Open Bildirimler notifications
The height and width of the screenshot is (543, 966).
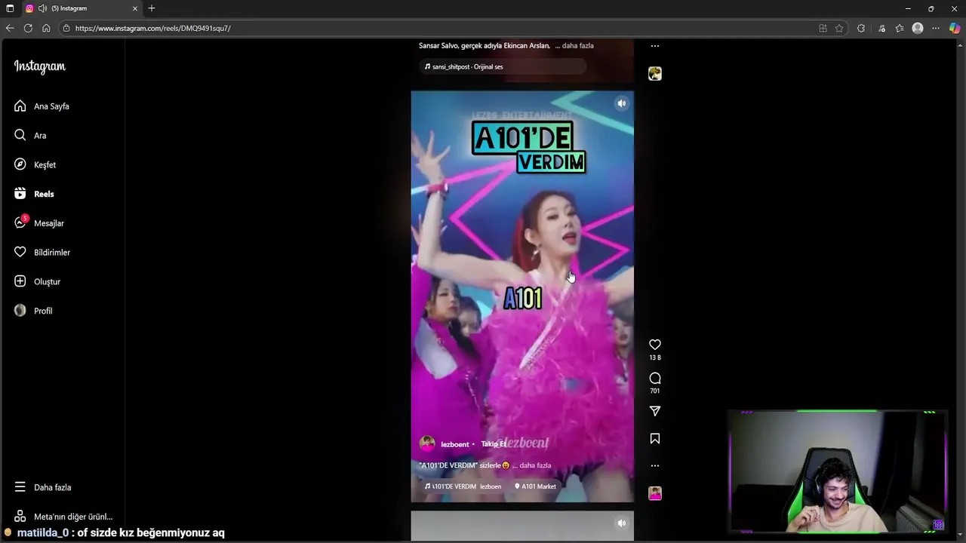click(x=42, y=253)
